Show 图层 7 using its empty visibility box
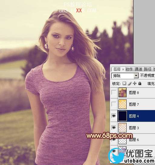Screen dimensions: 155x165 click(x=114, y=104)
